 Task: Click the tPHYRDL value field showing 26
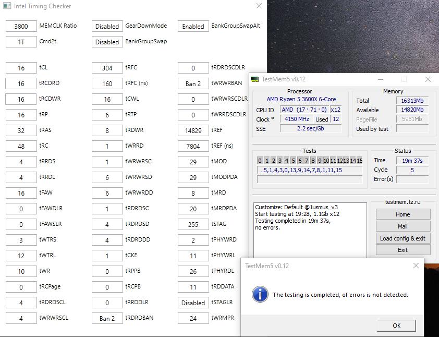coord(193,271)
